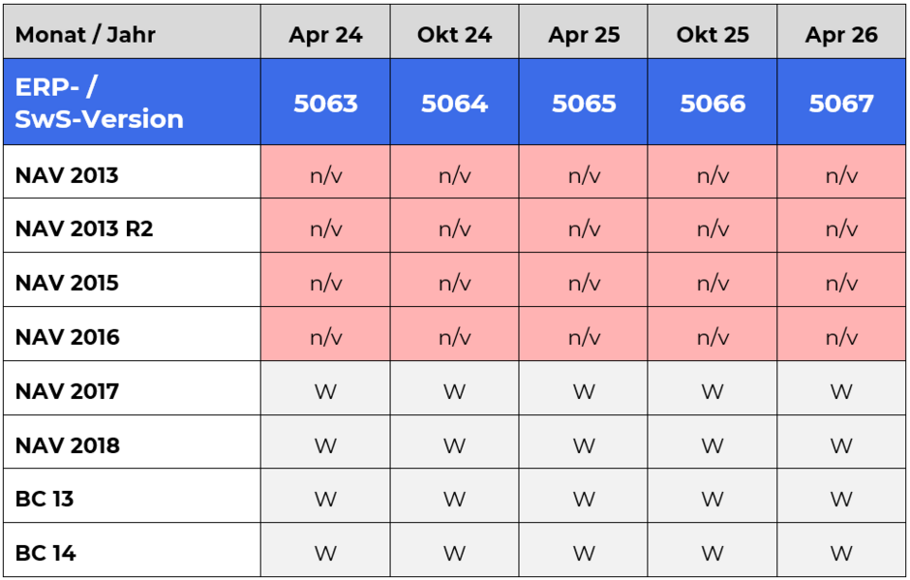Select version 5065 cell

(583, 103)
